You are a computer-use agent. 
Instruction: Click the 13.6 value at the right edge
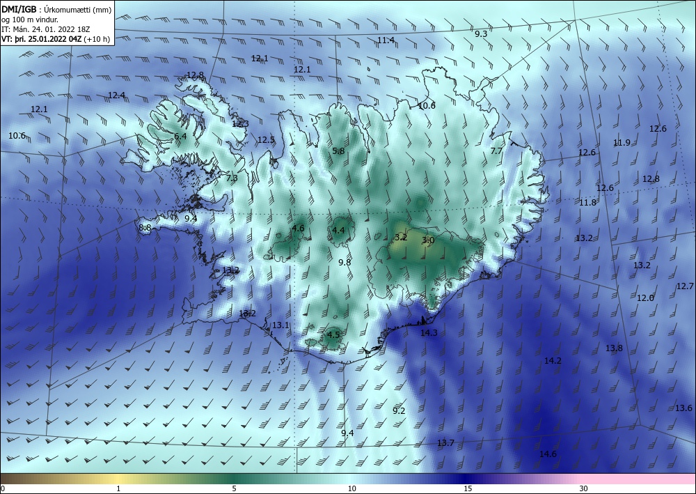683,408
